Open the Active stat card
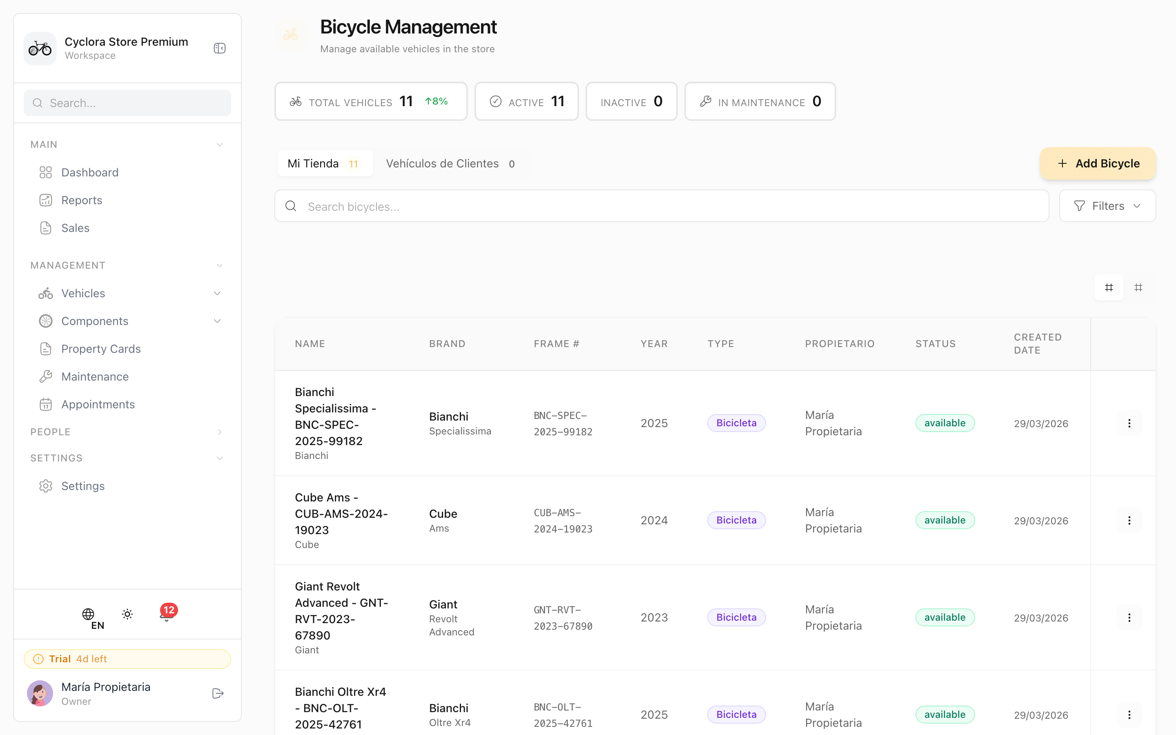The height and width of the screenshot is (735, 1176). point(526,101)
